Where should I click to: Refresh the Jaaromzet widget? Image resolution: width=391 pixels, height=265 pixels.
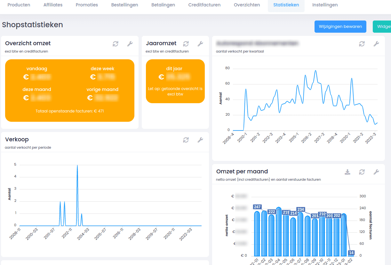pyautogui.click(x=186, y=44)
